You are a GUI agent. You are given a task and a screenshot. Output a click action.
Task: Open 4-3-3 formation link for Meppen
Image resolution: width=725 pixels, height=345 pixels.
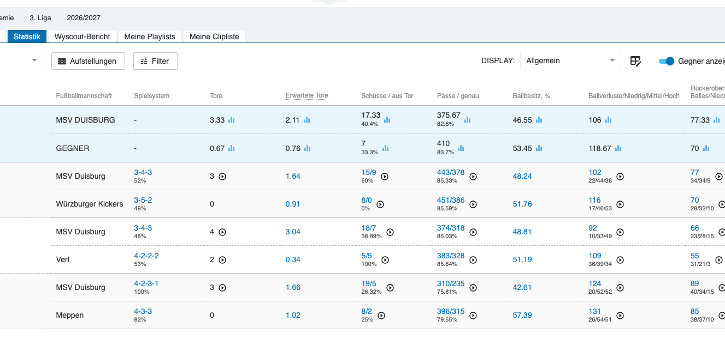(x=143, y=311)
